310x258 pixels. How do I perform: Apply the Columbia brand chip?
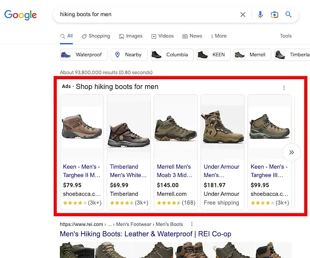point(172,55)
